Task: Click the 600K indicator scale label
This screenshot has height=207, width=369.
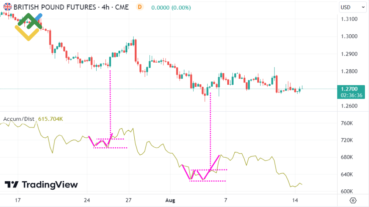Action: tap(347, 191)
